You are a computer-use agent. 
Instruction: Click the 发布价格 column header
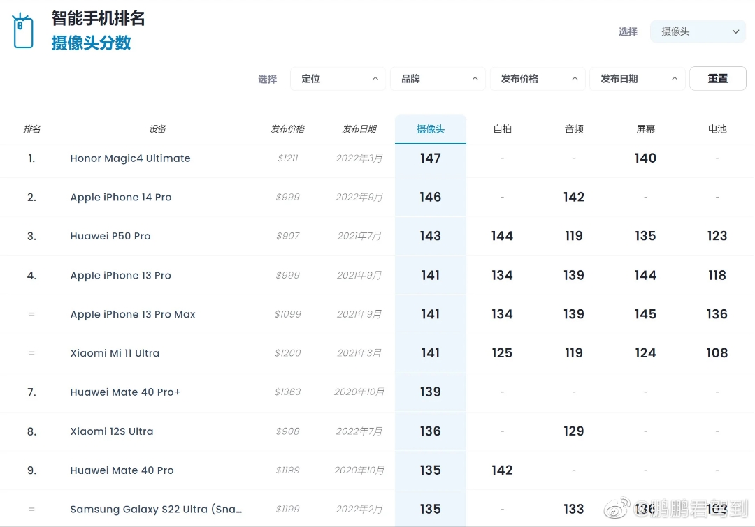287,129
